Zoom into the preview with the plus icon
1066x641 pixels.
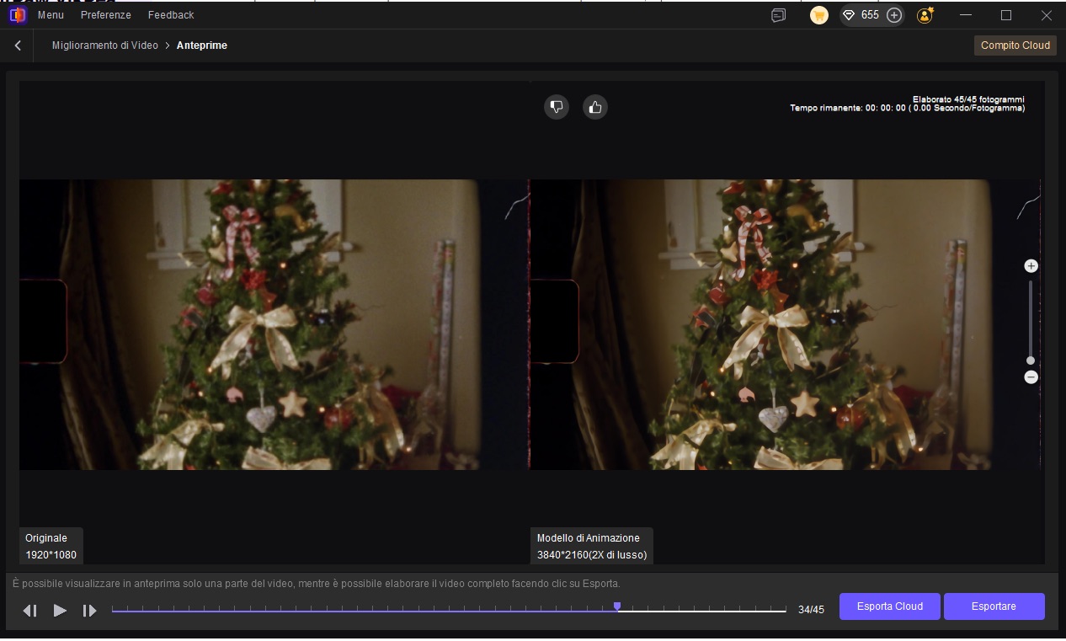(1031, 265)
